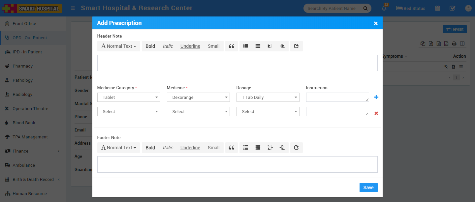
Task: Click share icon in Header Note toolbar
Action: pos(296,46)
